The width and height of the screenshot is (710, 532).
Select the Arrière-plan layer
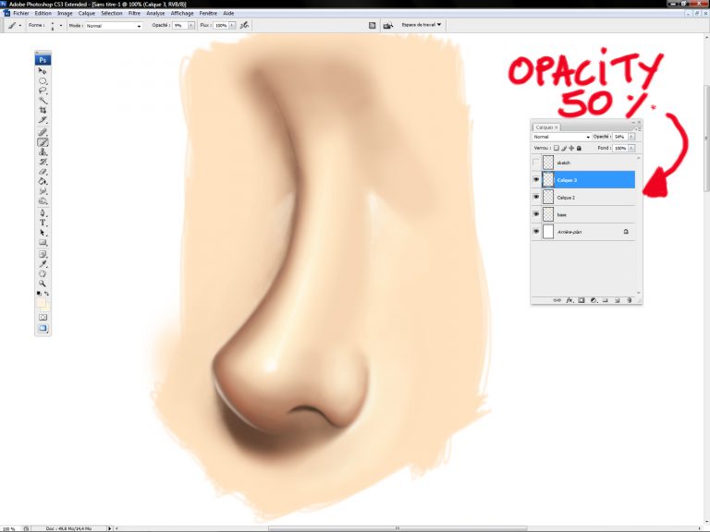point(582,232)
